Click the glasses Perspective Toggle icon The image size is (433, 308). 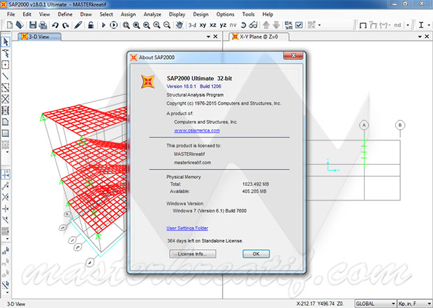click(x=254, y=25)
